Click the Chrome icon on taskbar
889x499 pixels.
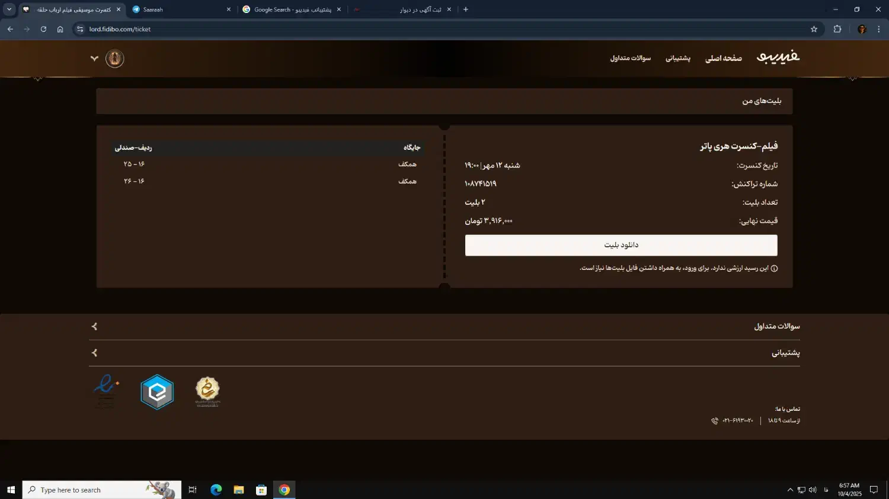click(284, 490)
